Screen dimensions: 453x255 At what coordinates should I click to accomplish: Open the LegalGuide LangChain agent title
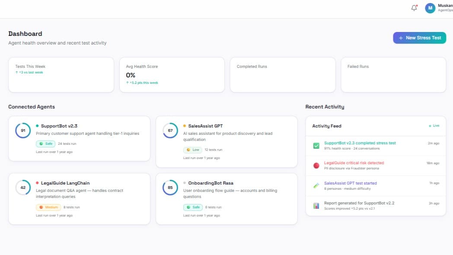click(65, 183)
